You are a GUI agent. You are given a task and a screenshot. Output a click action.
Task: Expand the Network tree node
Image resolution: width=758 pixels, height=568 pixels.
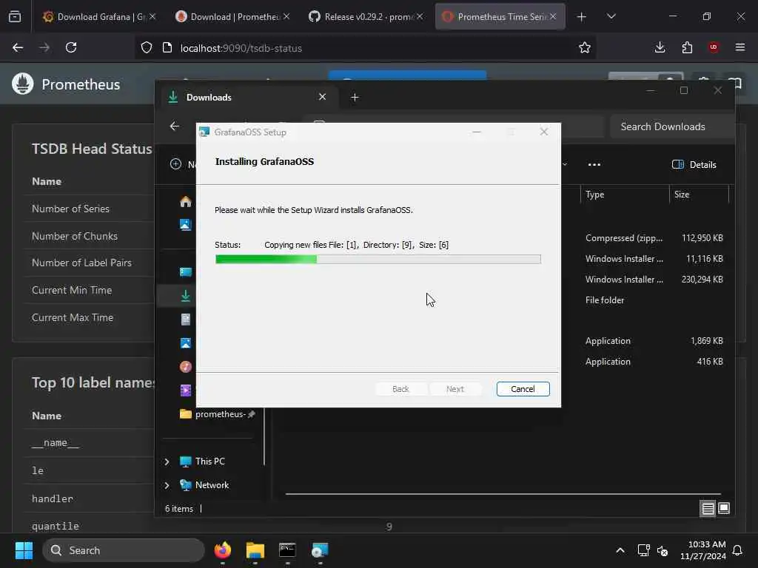167,485
